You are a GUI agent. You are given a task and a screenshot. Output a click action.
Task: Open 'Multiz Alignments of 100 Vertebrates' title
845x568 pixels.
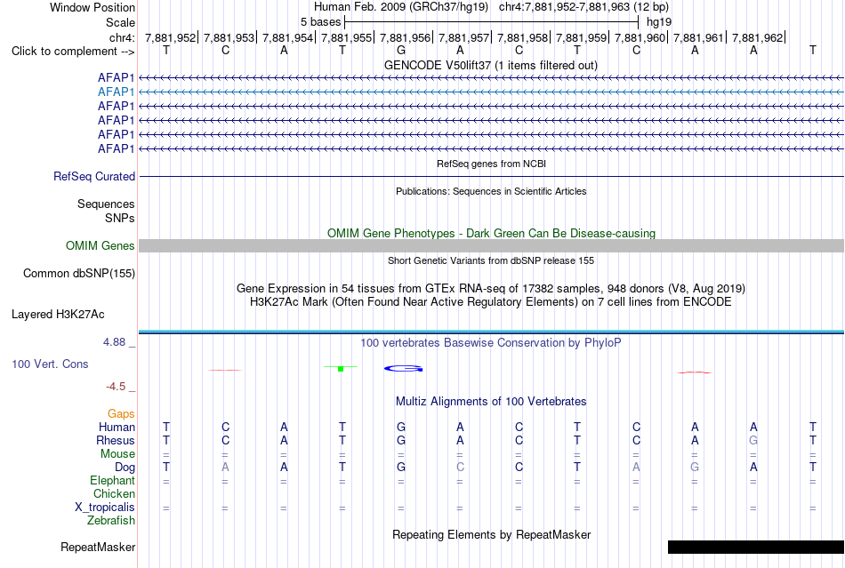pos(491,401)
